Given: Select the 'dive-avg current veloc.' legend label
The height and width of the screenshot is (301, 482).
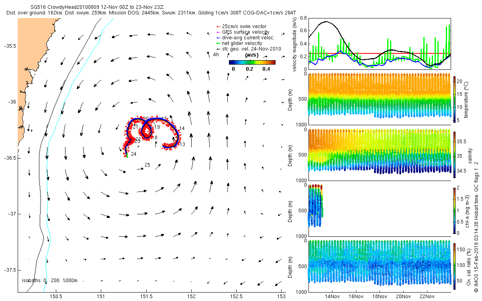Looking at the screenshot, I should [x=245, y=38].
